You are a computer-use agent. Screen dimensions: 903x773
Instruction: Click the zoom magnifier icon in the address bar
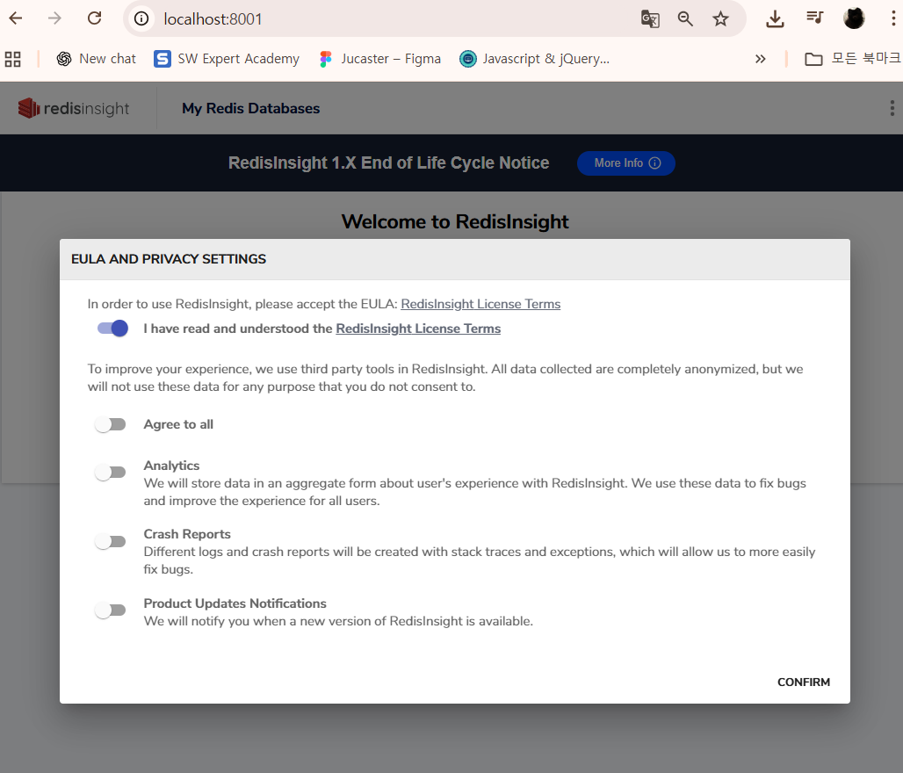point(685,19)
